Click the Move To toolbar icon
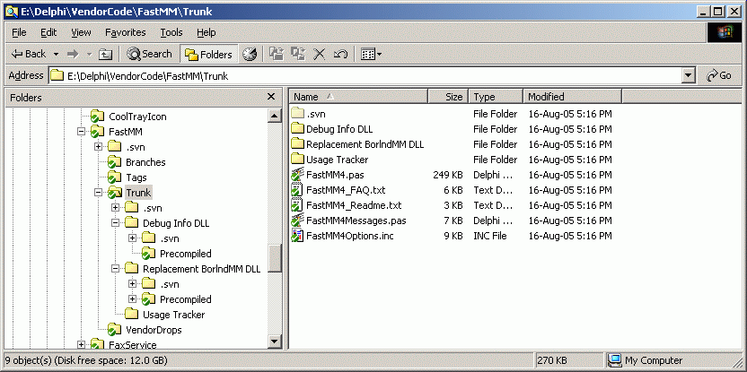This screenshot has height=372, width=747. 276,54
